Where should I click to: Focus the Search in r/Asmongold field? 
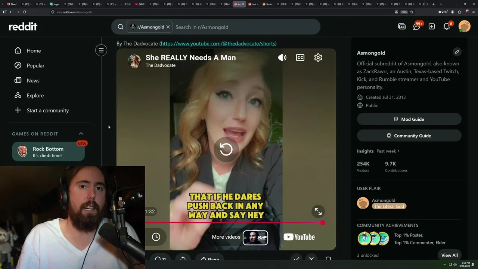click(246, 27)
